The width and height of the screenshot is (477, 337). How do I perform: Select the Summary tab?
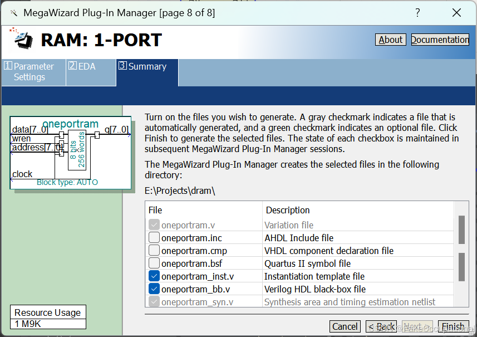(147, 72)
